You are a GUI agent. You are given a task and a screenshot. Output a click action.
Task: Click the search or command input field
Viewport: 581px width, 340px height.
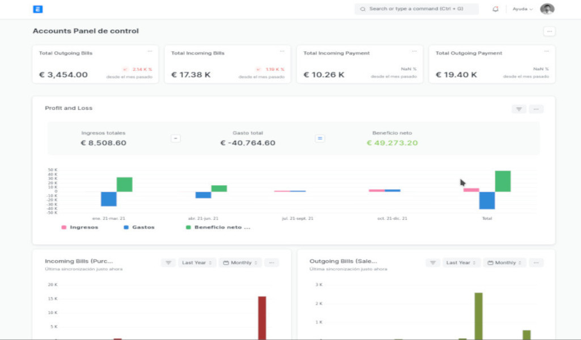click(x=417, y=9)
